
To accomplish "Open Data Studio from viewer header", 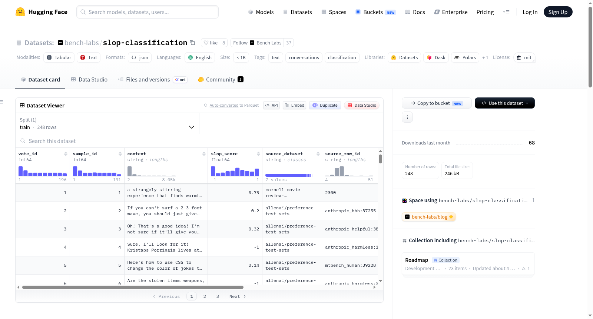I will tap(362, 105).
